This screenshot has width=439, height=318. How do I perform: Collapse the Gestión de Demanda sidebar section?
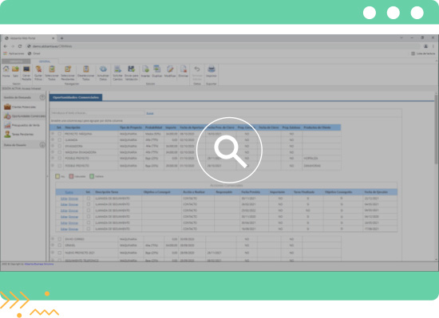tap(42, 97)
